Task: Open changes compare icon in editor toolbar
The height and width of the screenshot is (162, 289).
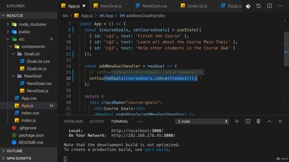Action: click(x=259, y=6)
